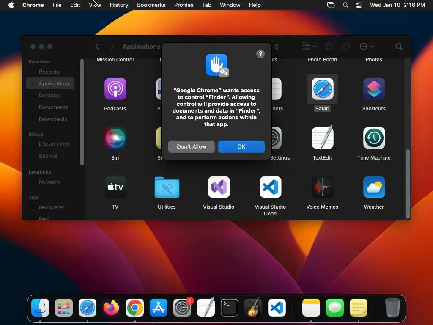Open App Store from the Dock

click(159, 308)
